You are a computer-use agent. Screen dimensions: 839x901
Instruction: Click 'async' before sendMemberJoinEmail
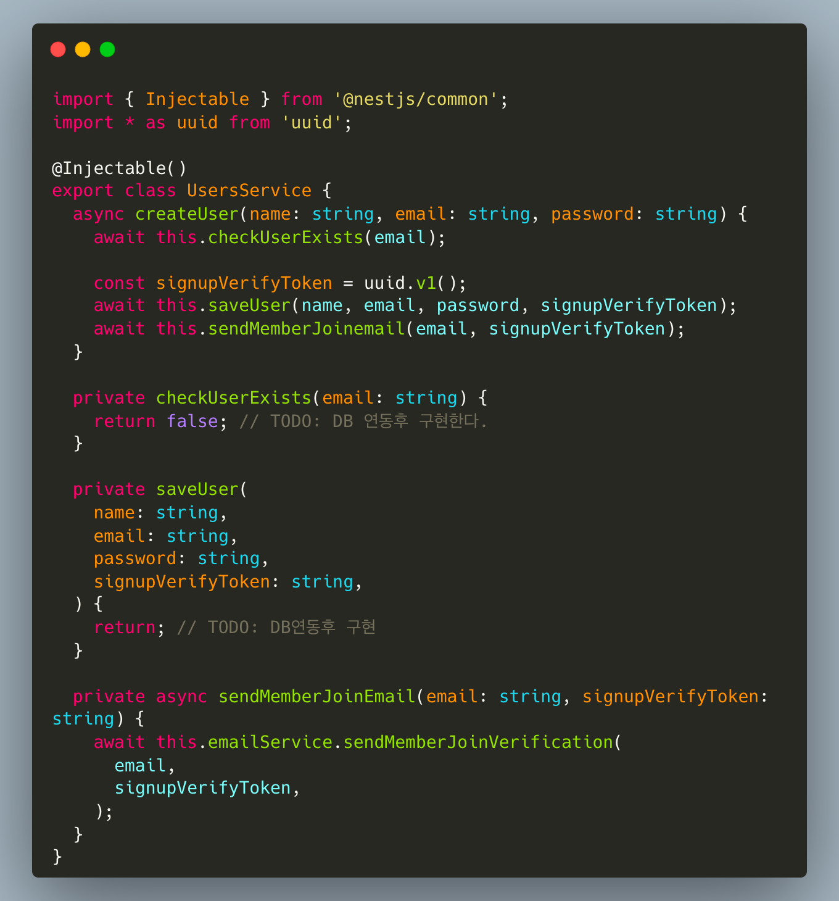tap(181, 697)
